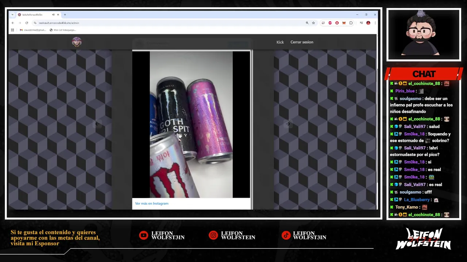This screenshot has height=262, width=467.
Task: Open the Mini Cd Videojuego bookmark
Action: [63, 30]
